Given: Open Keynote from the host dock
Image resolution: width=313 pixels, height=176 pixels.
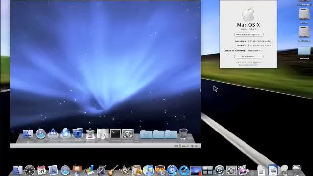Looking at the screenshot, I should 77,170.
